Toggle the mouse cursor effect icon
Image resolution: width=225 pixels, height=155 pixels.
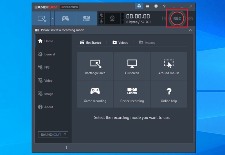(102, 15)
